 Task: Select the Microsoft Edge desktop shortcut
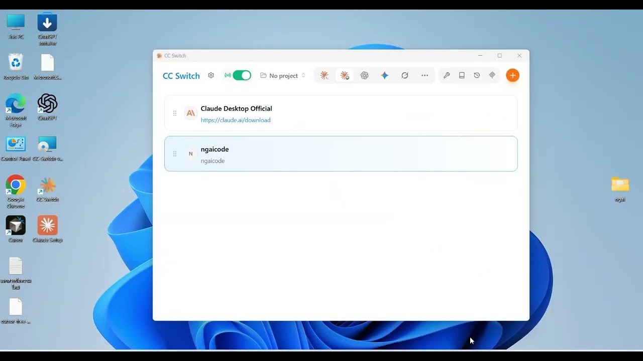[16, 110]
